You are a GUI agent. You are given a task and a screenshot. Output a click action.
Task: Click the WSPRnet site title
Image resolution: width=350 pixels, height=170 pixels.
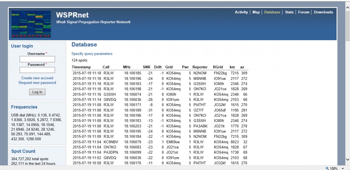[x=72, y=15]
